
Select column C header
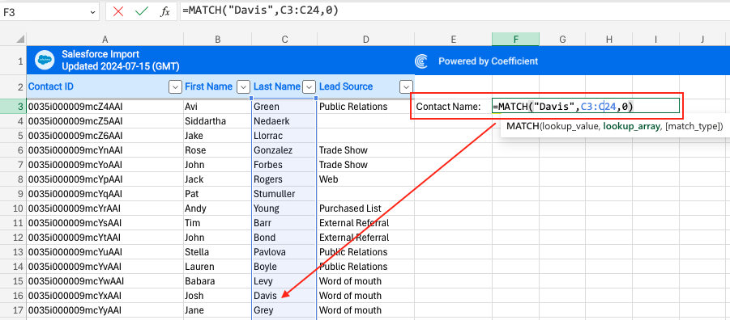pos(284,40)
